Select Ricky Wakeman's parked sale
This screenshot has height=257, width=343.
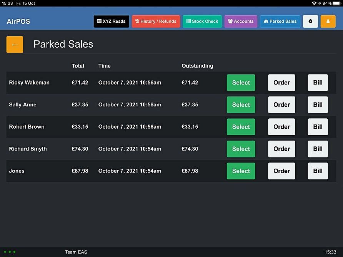tap(241, 82)
